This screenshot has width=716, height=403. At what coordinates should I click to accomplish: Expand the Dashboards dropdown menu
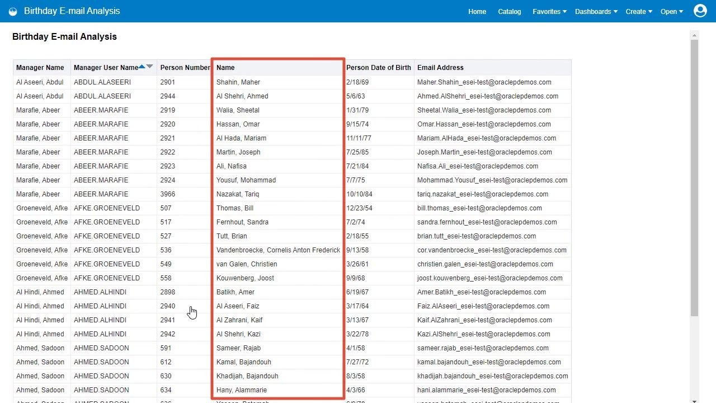596,11
